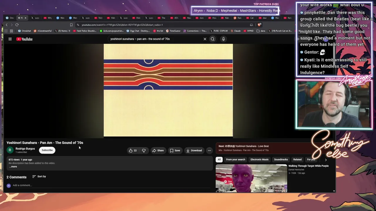376x211 pixels.
Task: Open Walking Through Target While Purple thumbnail
Action: pos(251,178)
